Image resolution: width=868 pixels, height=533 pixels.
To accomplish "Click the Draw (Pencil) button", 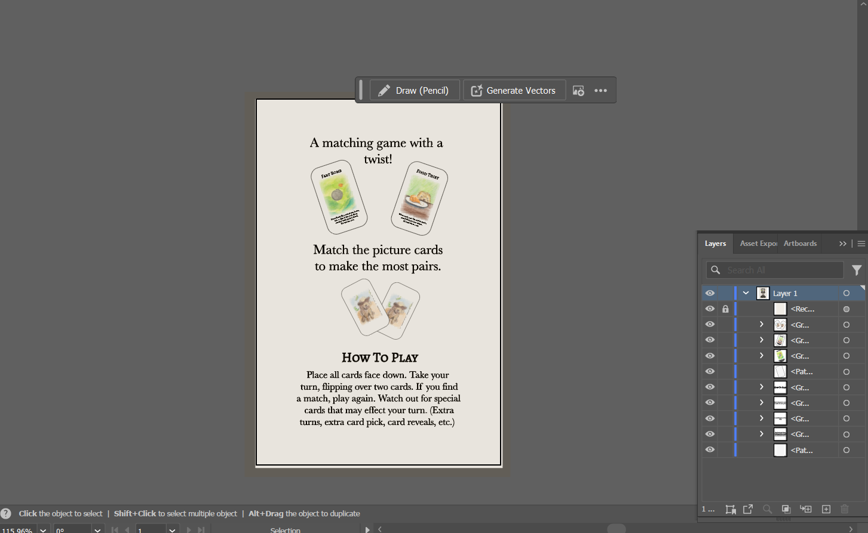I will 415,90.
